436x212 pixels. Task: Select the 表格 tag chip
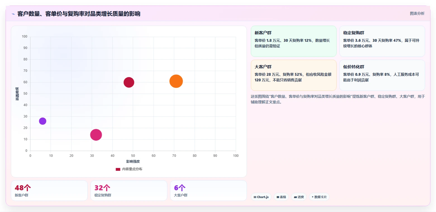click(x=281, y=197)
